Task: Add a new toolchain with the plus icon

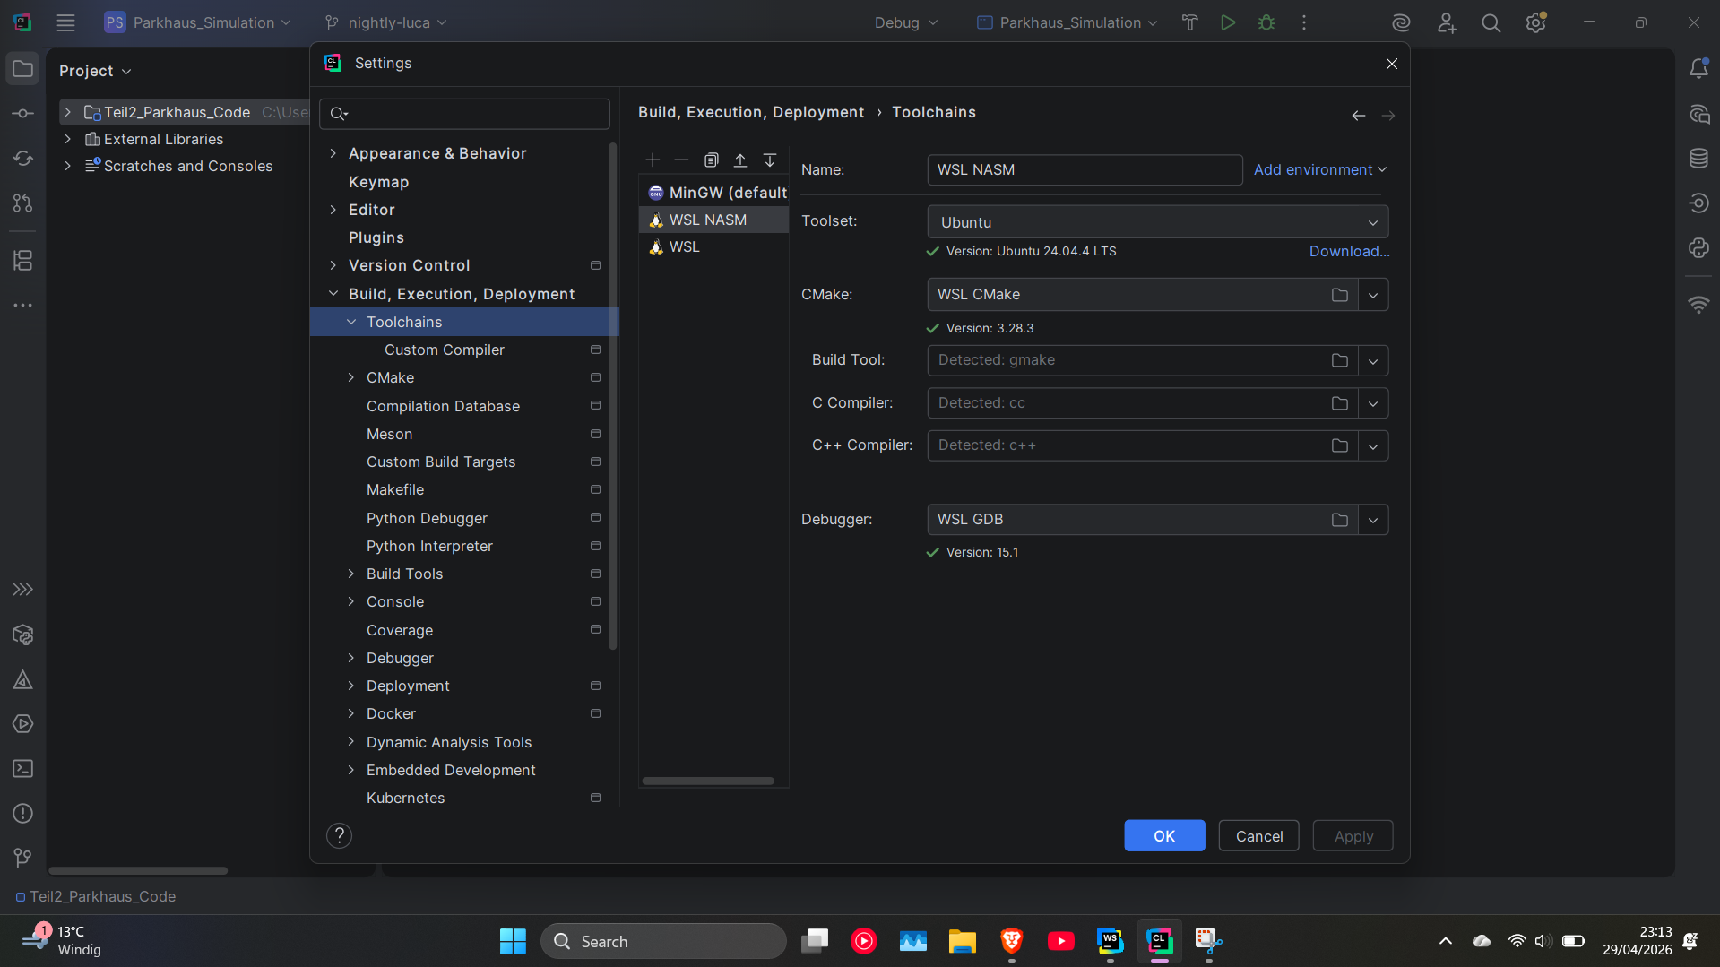Action: coord(653,160)
